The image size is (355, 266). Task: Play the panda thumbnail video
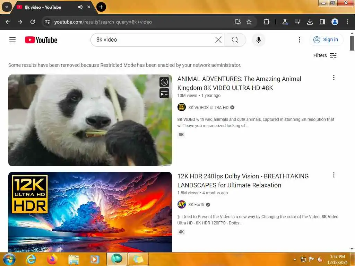pos(90,120)
